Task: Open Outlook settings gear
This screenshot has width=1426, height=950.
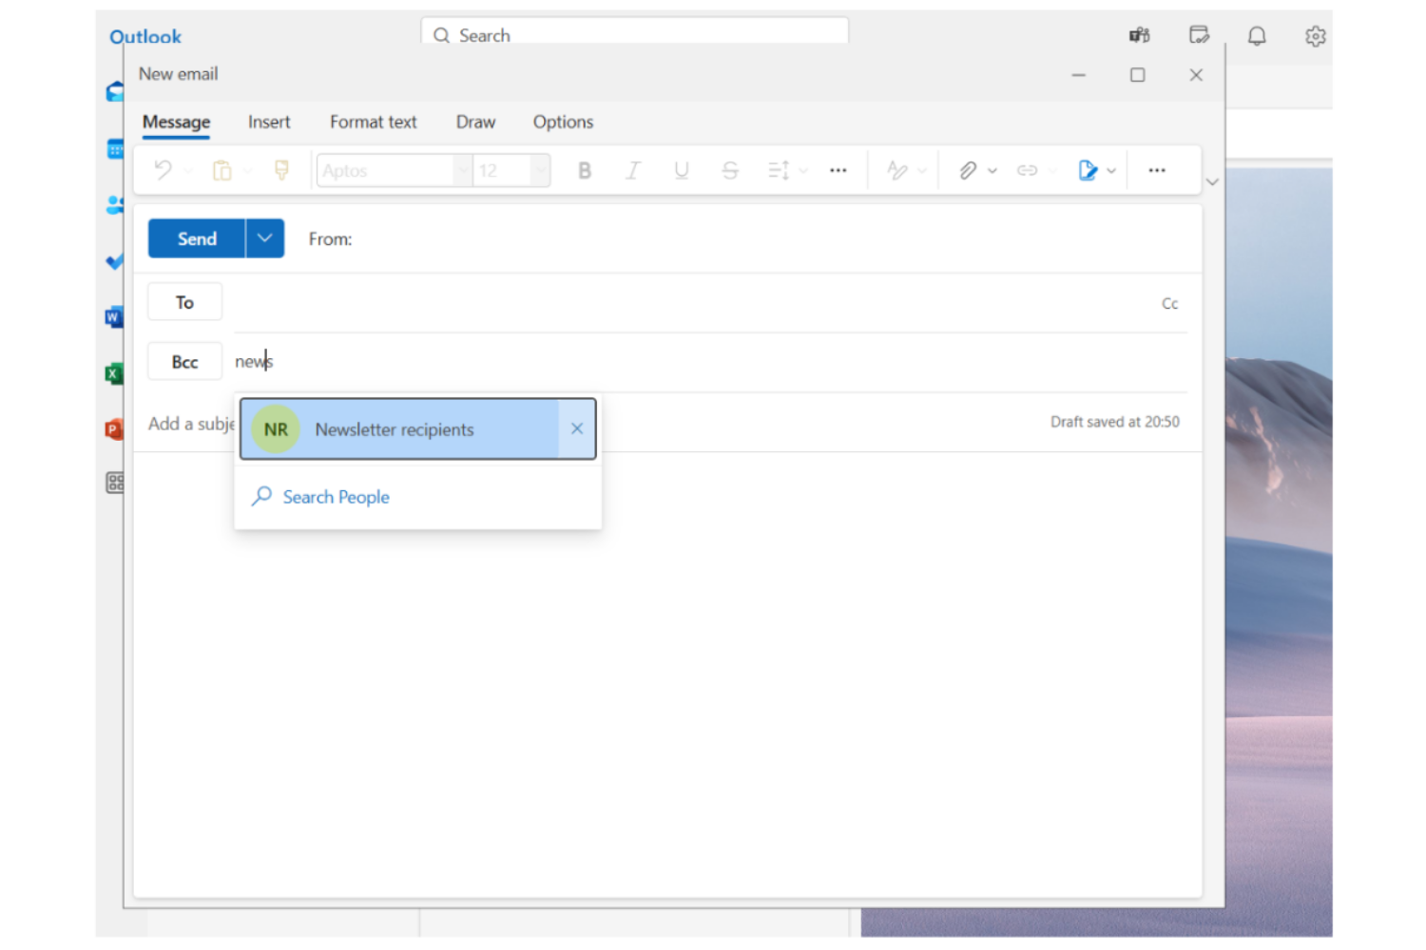Action: pos(1315,36)
